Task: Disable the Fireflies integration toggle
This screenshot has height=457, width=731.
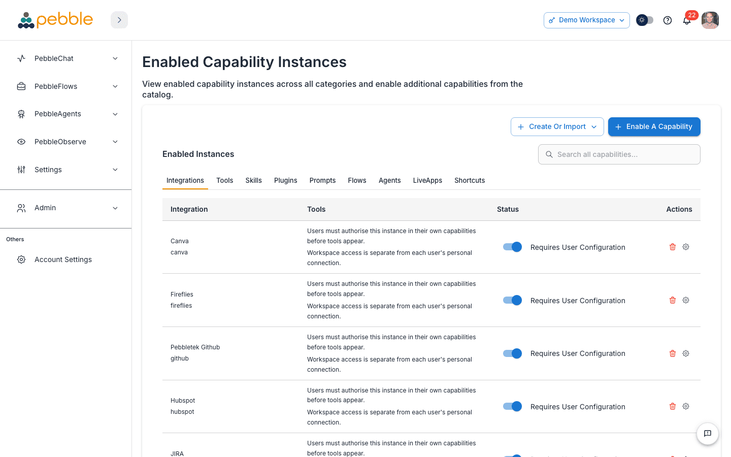Action: [512, 300]
